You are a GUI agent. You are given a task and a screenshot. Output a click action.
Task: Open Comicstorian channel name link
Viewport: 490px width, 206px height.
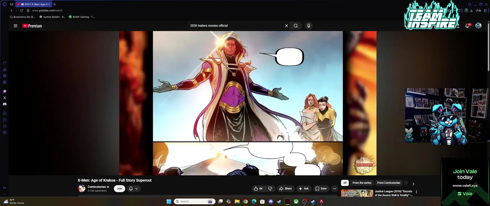(97, 187)
